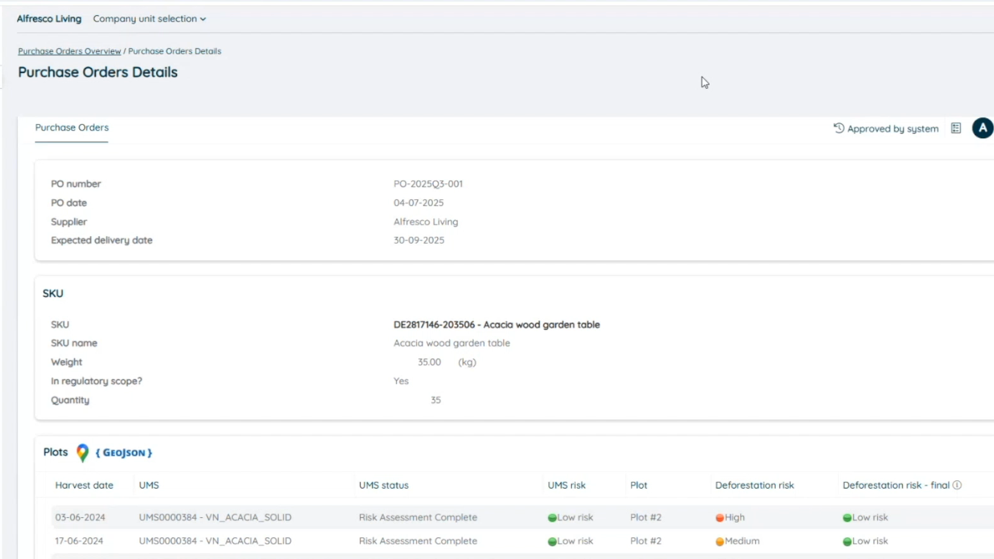994x559 pixels.
Task: Click the Purchase Orders Overview breadcrumb link
Action: coord(69,51)
